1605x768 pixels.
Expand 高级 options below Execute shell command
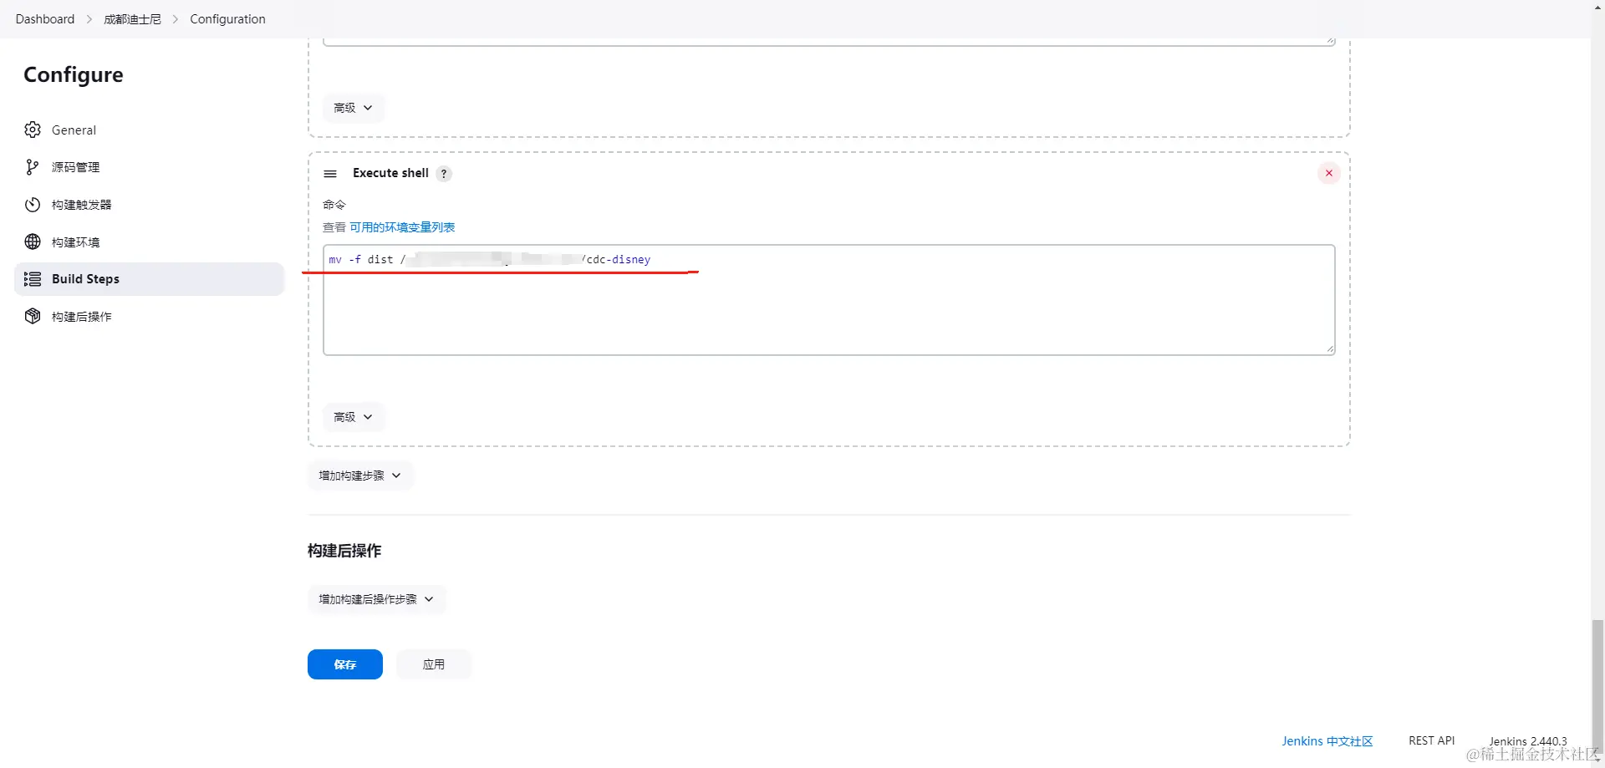(x=353, y=417)
